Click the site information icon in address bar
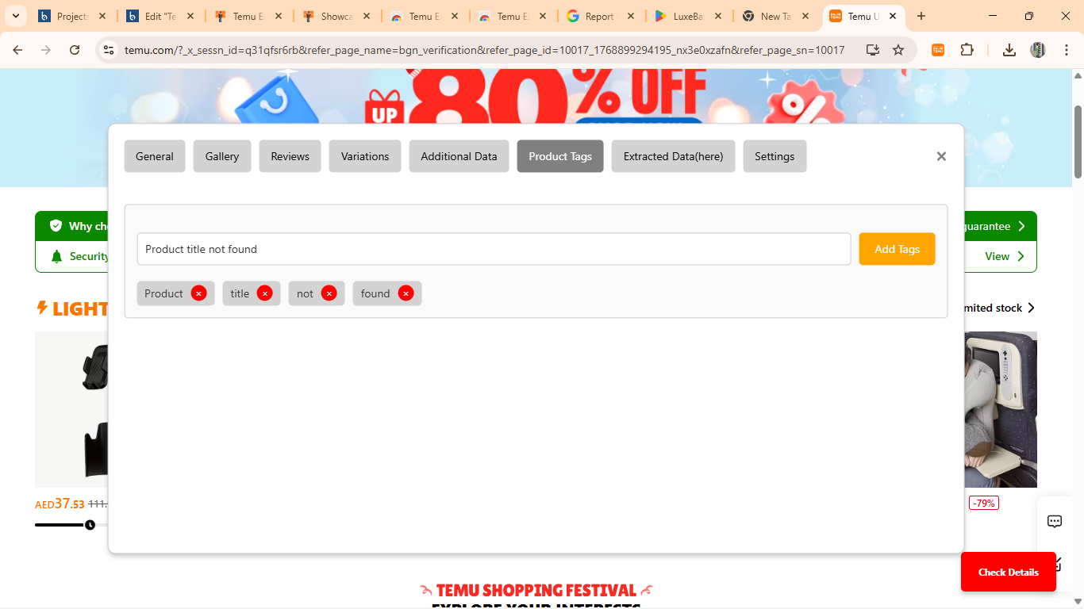 (108, 49)
